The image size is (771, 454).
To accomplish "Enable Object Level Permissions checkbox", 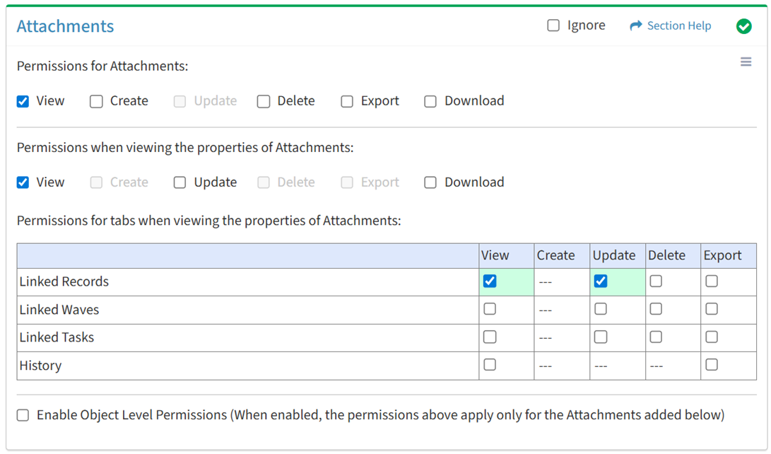I will click(x=23, y=415).
